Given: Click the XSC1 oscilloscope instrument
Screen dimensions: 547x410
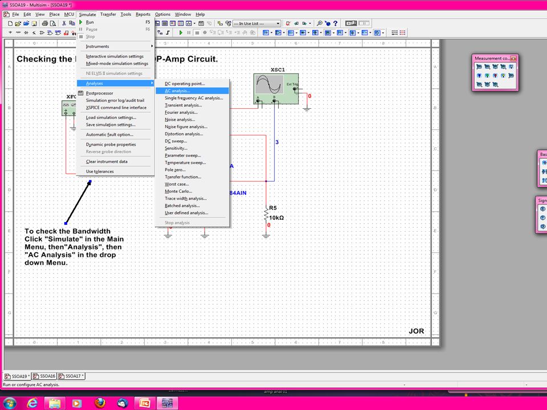Looking at the screenshot, I should click(276, 89).
